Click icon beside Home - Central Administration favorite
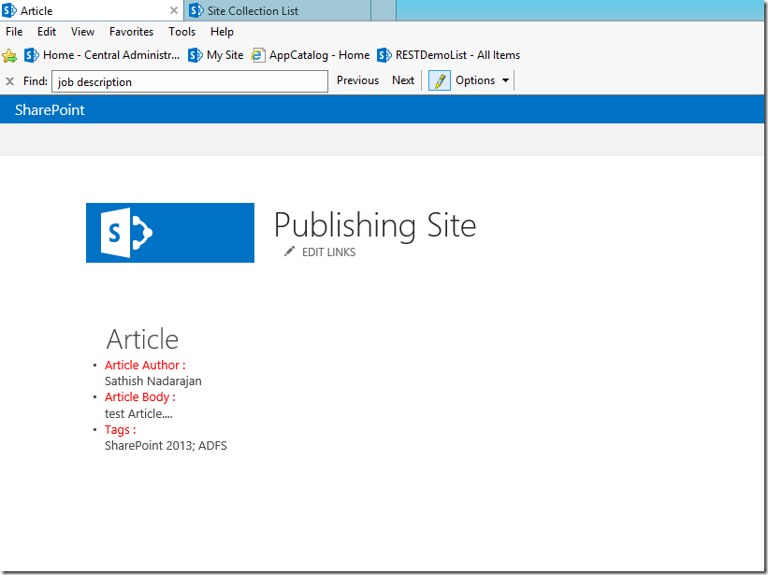 [x=32, y=55]
